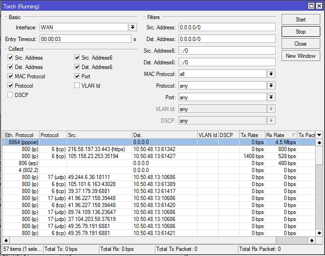Select the 4 (802.2) row
Screen dimensions: 325x256
coord(159,170)
